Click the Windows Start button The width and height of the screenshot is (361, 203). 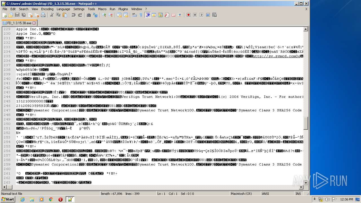click(8, 199)
